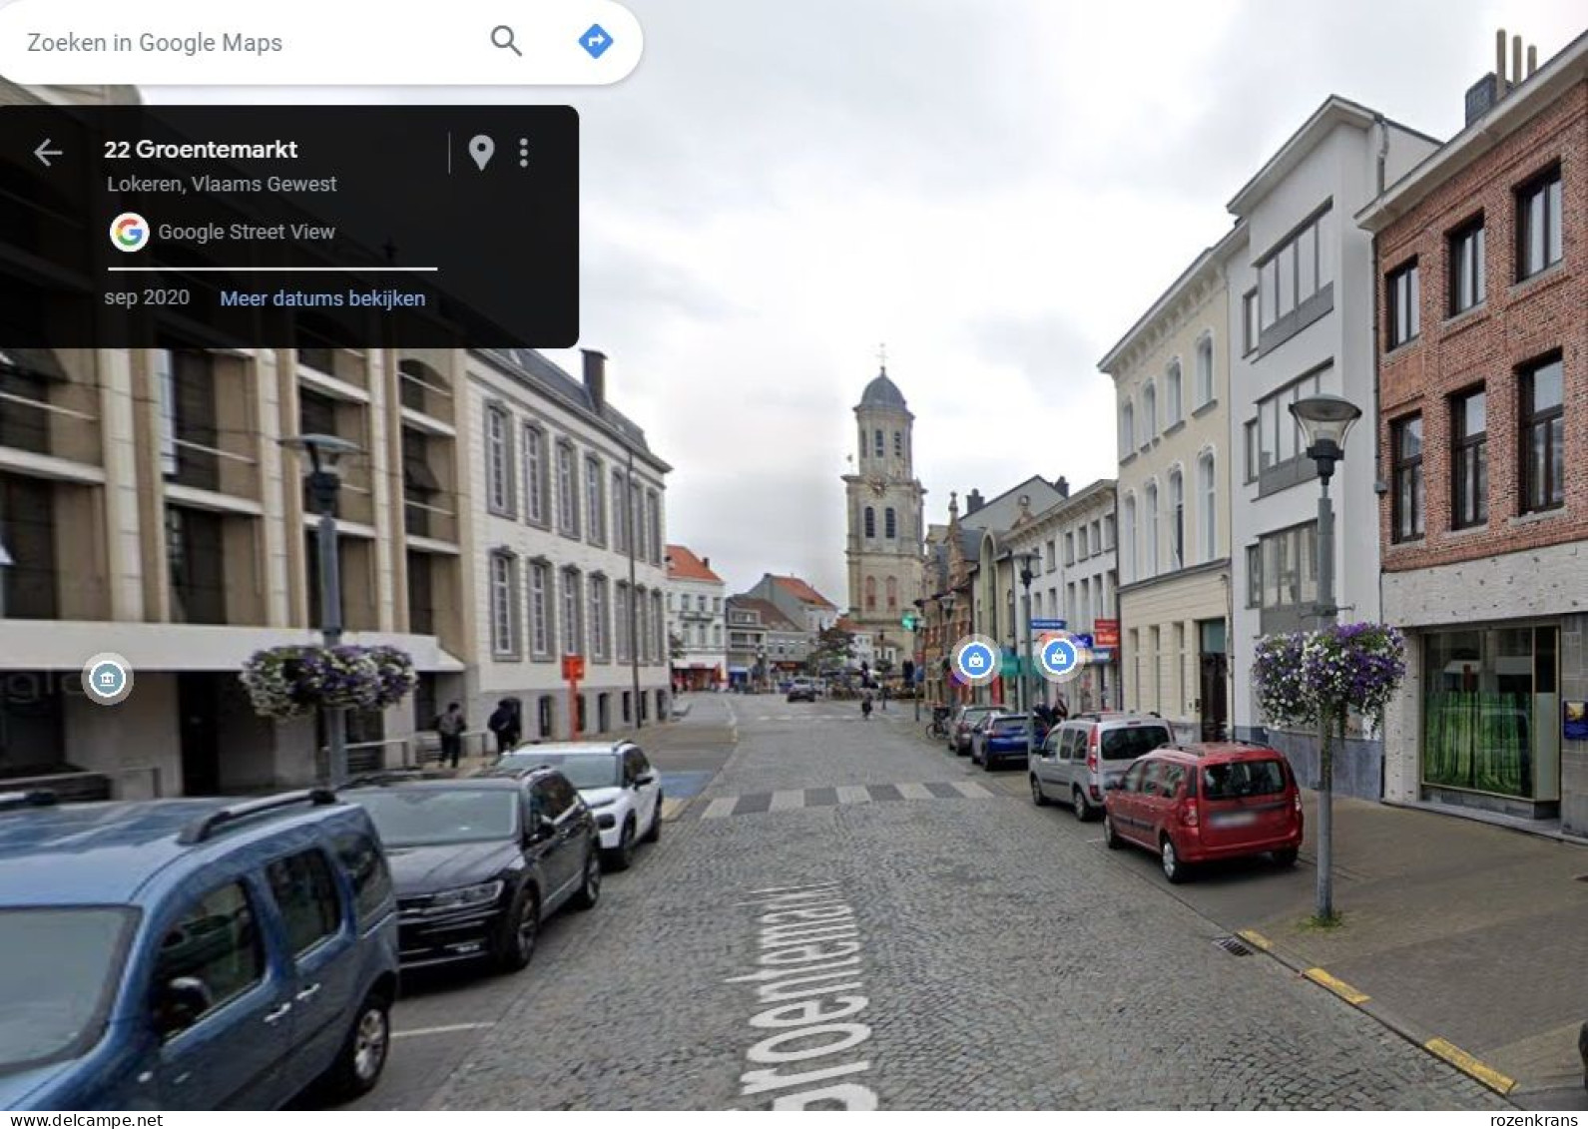The image size is (1588, 1129).
Task: Select the '22 Groentemarkt' address title
Action: (x=201, y=150)
